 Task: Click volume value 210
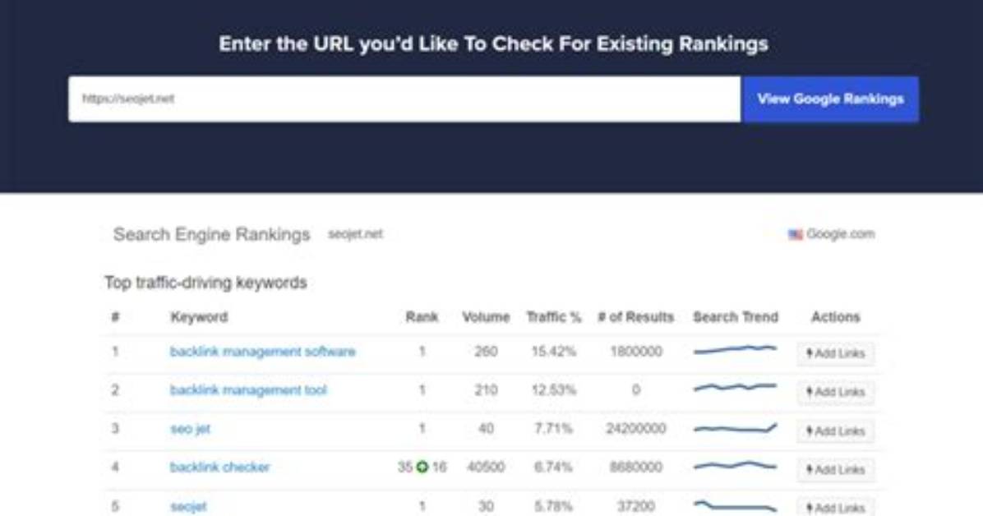point(486,390)
